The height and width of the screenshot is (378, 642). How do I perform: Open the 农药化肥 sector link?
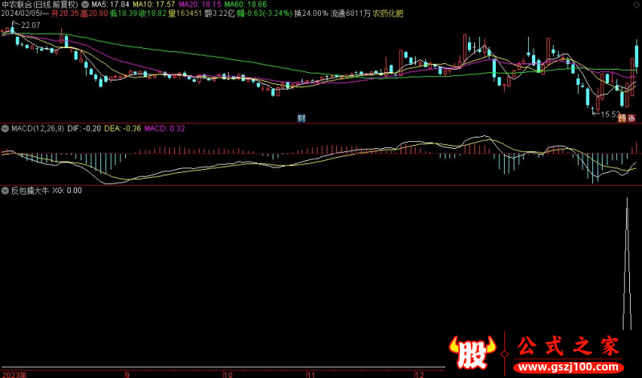coord(388,14)
